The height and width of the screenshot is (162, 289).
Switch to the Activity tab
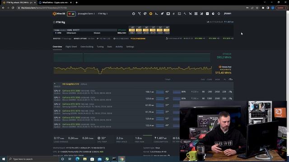[119, 47]
